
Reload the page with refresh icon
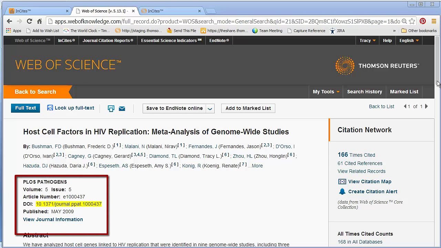[29, 21]
